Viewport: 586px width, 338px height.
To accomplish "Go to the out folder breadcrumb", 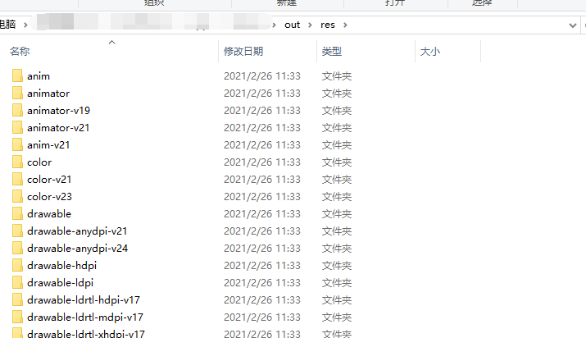I will pos(292,25).
